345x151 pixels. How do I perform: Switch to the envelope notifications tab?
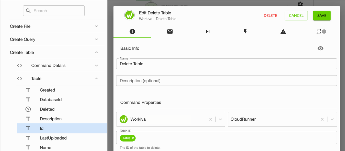click(x=170, y=31)
